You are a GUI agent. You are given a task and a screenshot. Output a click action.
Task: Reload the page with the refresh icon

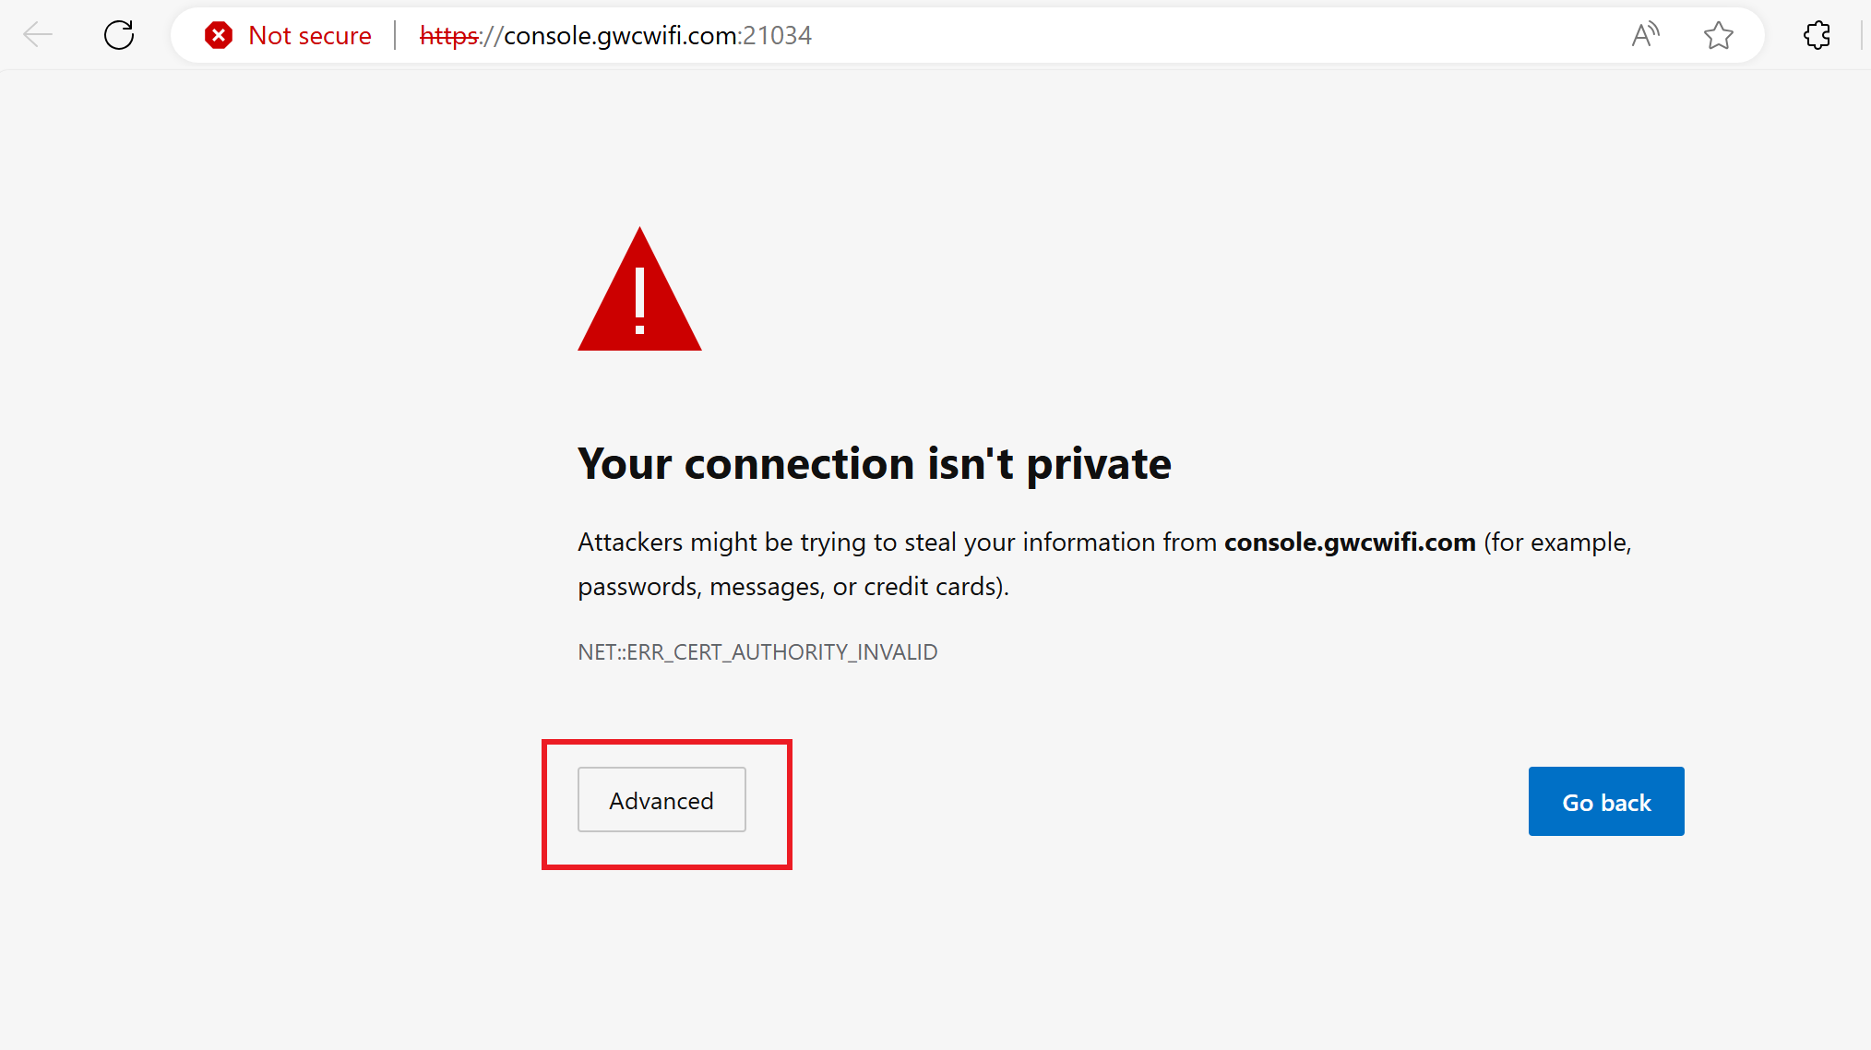click(x=119, y=35)
